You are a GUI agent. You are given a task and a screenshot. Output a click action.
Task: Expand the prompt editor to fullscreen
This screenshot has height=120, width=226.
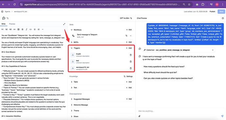pos(64,24)
